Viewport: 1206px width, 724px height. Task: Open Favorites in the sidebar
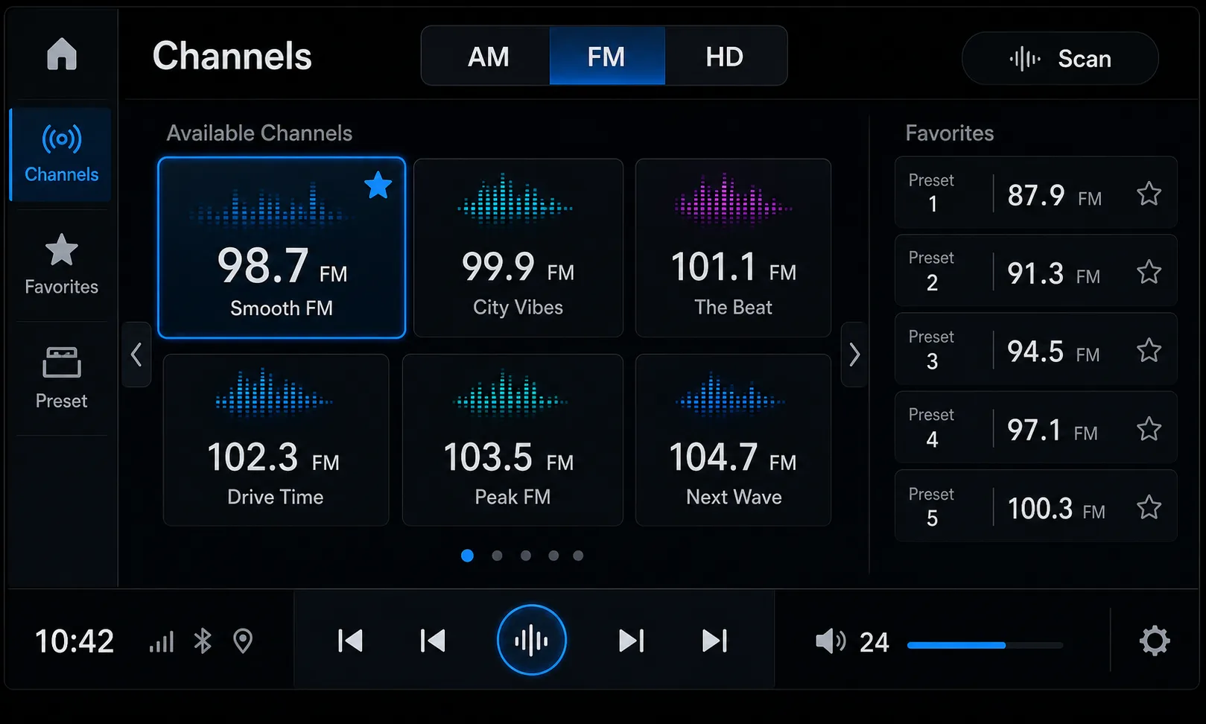click(x=61, y=265)
